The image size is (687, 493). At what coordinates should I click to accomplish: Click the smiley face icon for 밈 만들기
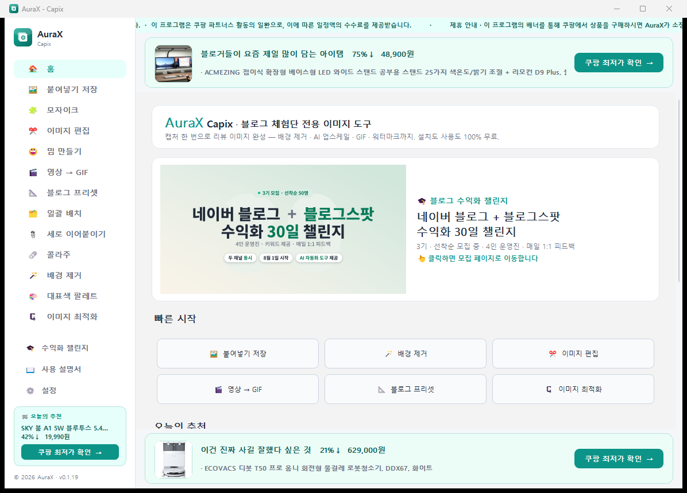point(33,152)
